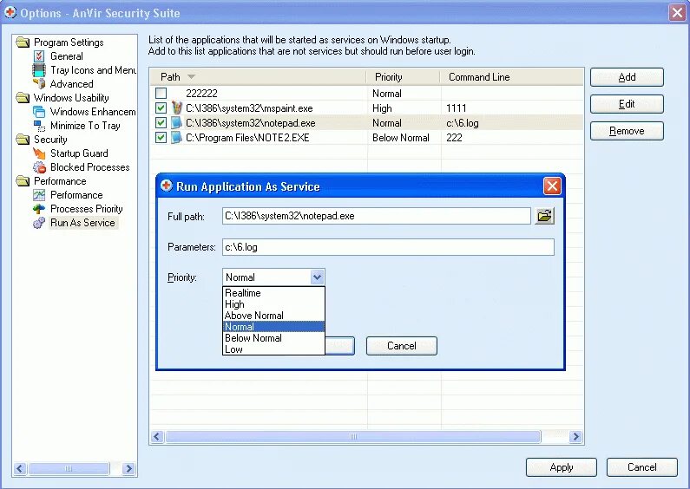Uncheck the notepad.exe service checkbox
This screenshot has width=690, height=489.
tap(161, 123)
